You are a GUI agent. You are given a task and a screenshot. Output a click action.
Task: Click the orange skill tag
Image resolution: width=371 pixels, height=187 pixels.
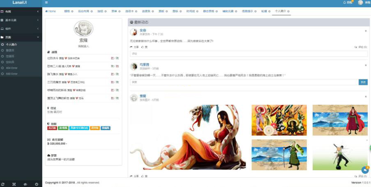pos(94,128)
